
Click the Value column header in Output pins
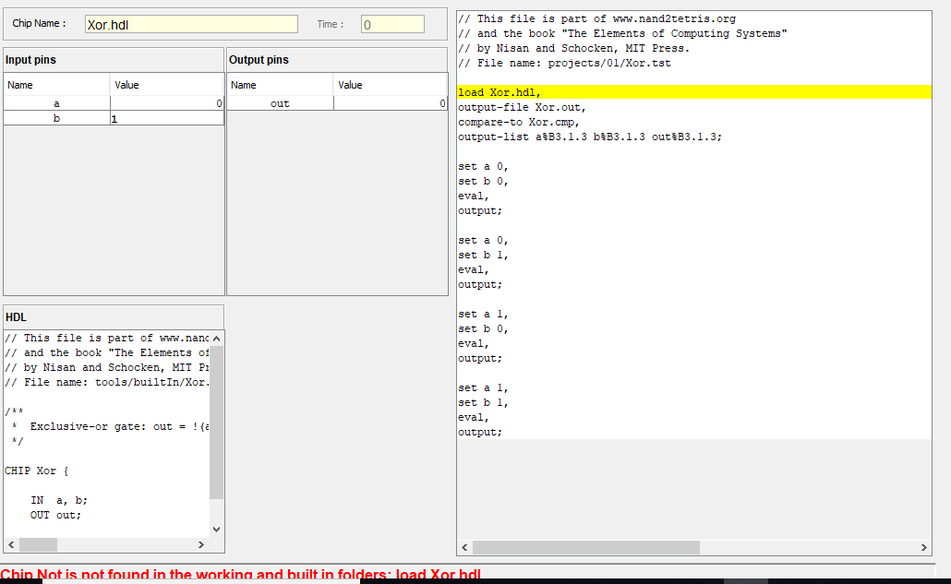390,85
